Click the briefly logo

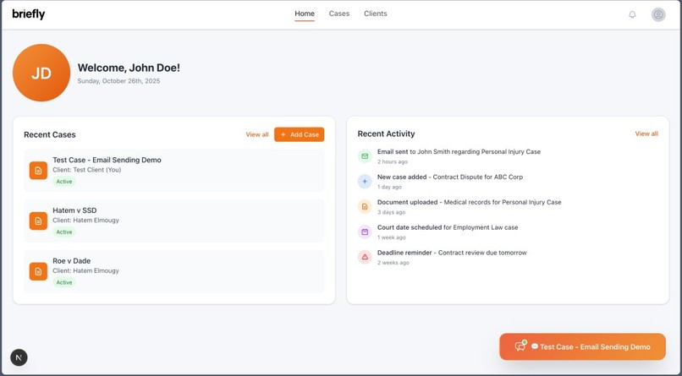(29, 14)
